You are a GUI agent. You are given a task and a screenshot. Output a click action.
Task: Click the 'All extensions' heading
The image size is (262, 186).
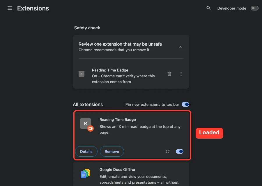click(88, 104)
